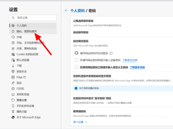Click the 系统和性能 laptop icon
This screenshot has height=129, width=173.
13,94
